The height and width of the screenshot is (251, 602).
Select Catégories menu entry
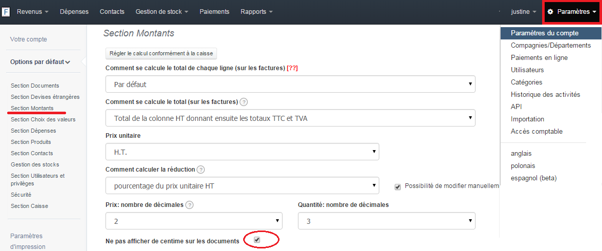[526, 82]
